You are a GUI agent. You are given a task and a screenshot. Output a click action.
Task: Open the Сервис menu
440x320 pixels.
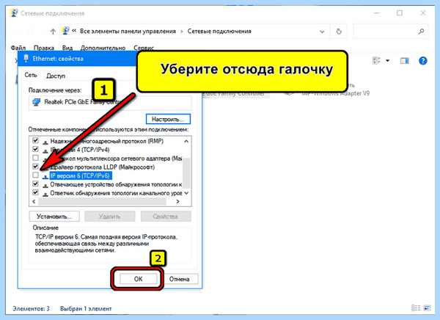point(144,48)
